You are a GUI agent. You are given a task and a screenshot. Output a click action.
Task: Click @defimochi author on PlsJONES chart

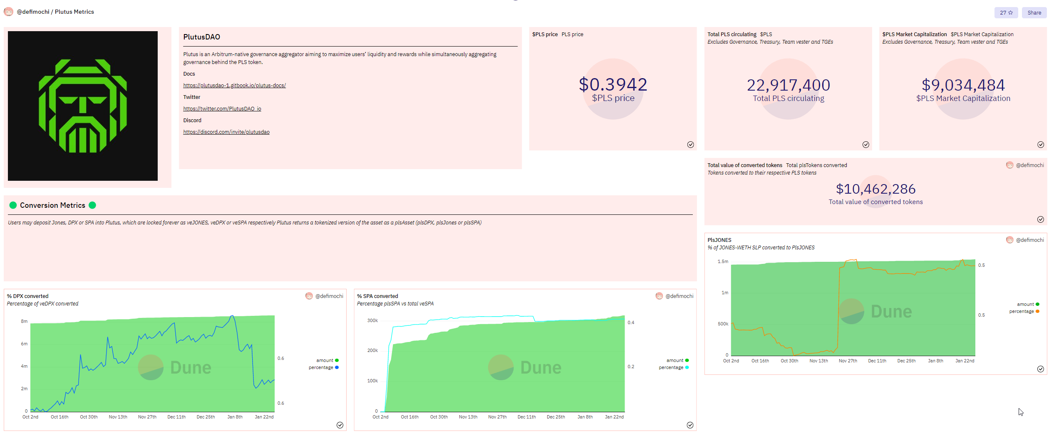pyautogui.click(x=1030, y=240)
